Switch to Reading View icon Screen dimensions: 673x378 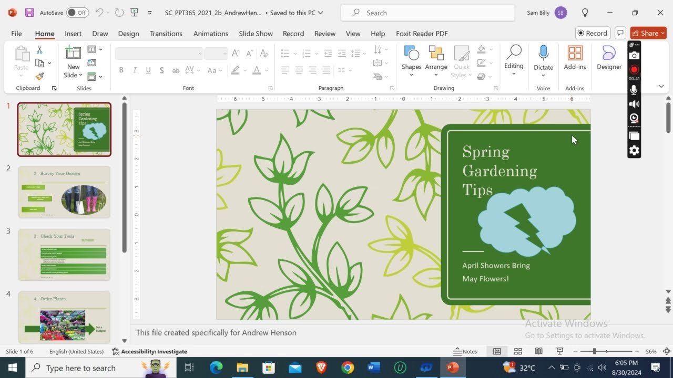click(539, 352)
